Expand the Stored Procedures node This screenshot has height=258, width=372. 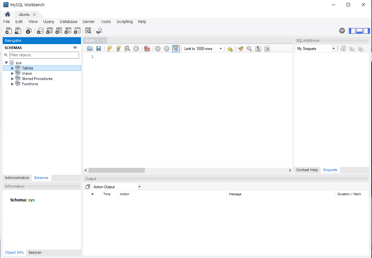[12, 79]
